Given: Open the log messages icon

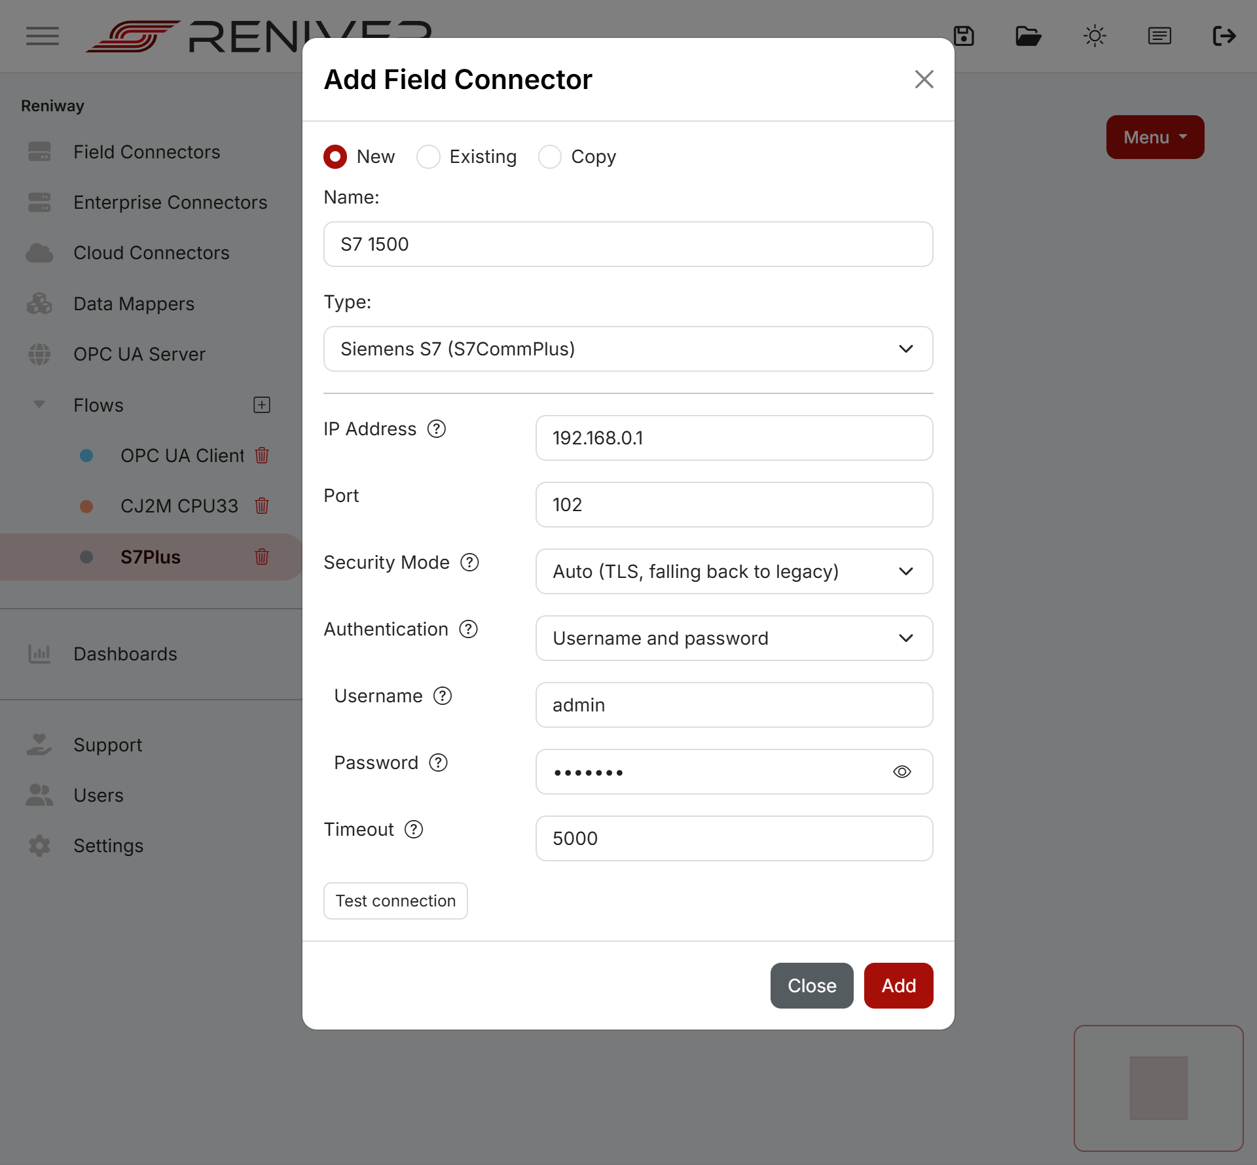Looking at the screenshot, I should (1159, 36).
